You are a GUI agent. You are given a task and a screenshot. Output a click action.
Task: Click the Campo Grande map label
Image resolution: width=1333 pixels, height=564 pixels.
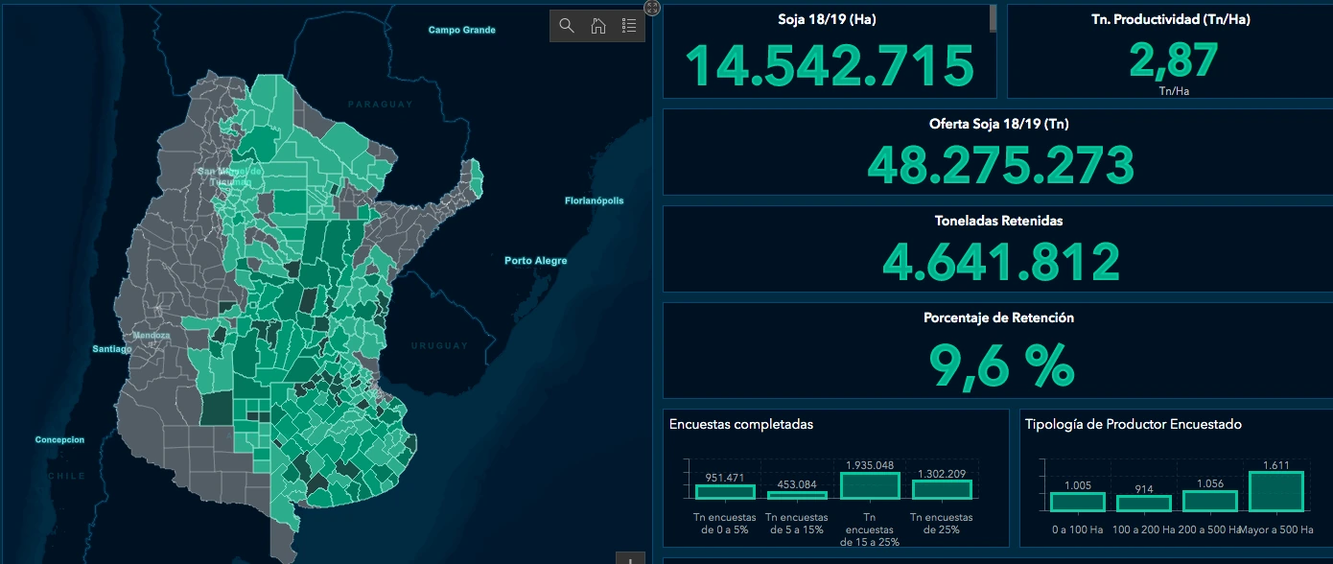pos(462,30)
